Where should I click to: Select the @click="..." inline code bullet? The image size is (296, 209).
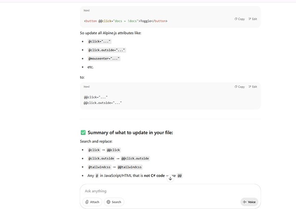(100, 41)
